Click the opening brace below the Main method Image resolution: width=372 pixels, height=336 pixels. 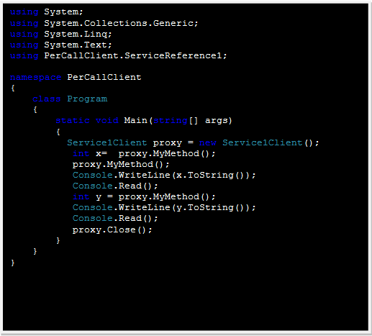click(58, 132)
